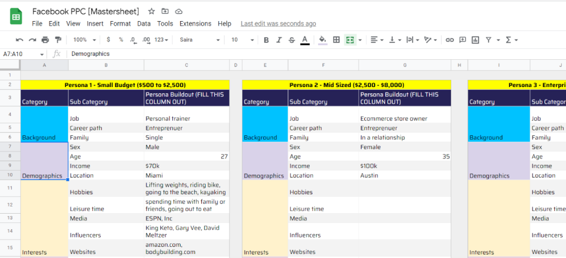The image size is (566, 258).
Task: Select the 'amazon.com, bodybuilding.com' cell
Action: point(187,248)
